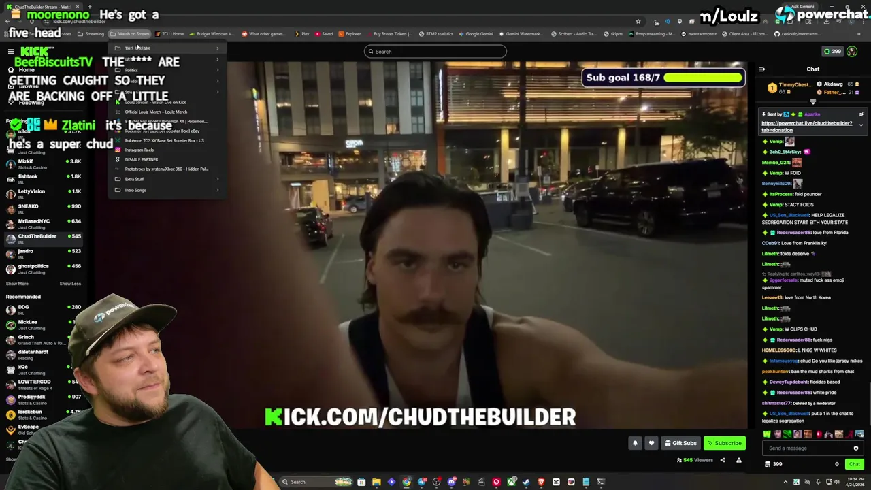Expand the Politics bookmark folder
Viewport: 871px width, 490px height.
167,70
